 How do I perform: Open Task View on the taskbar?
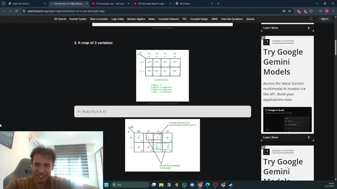(154, 185)
